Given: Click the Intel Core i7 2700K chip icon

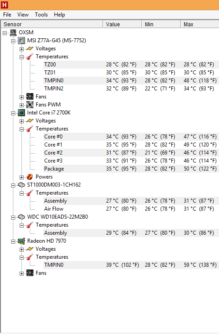Looking at the screenshot, I should [x=21, y=113].
